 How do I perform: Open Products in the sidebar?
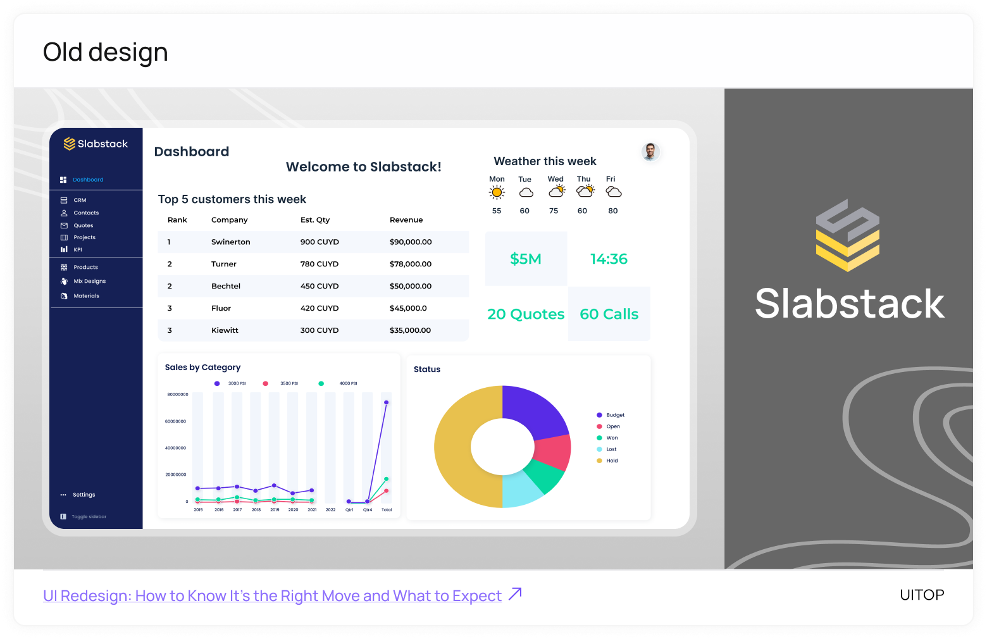pyautogui.click(x=86, y=267)
